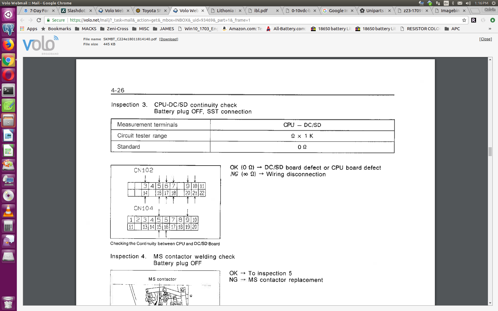Open the JAMES bookmarks folder
Image resolution: width=498 pixels, height=311 pixels.
click(164, 29)
